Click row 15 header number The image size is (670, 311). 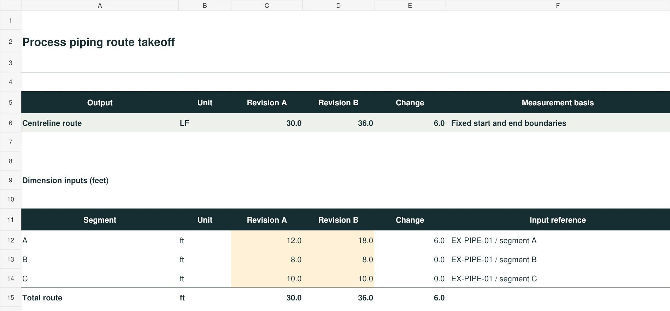pos(11,298)
